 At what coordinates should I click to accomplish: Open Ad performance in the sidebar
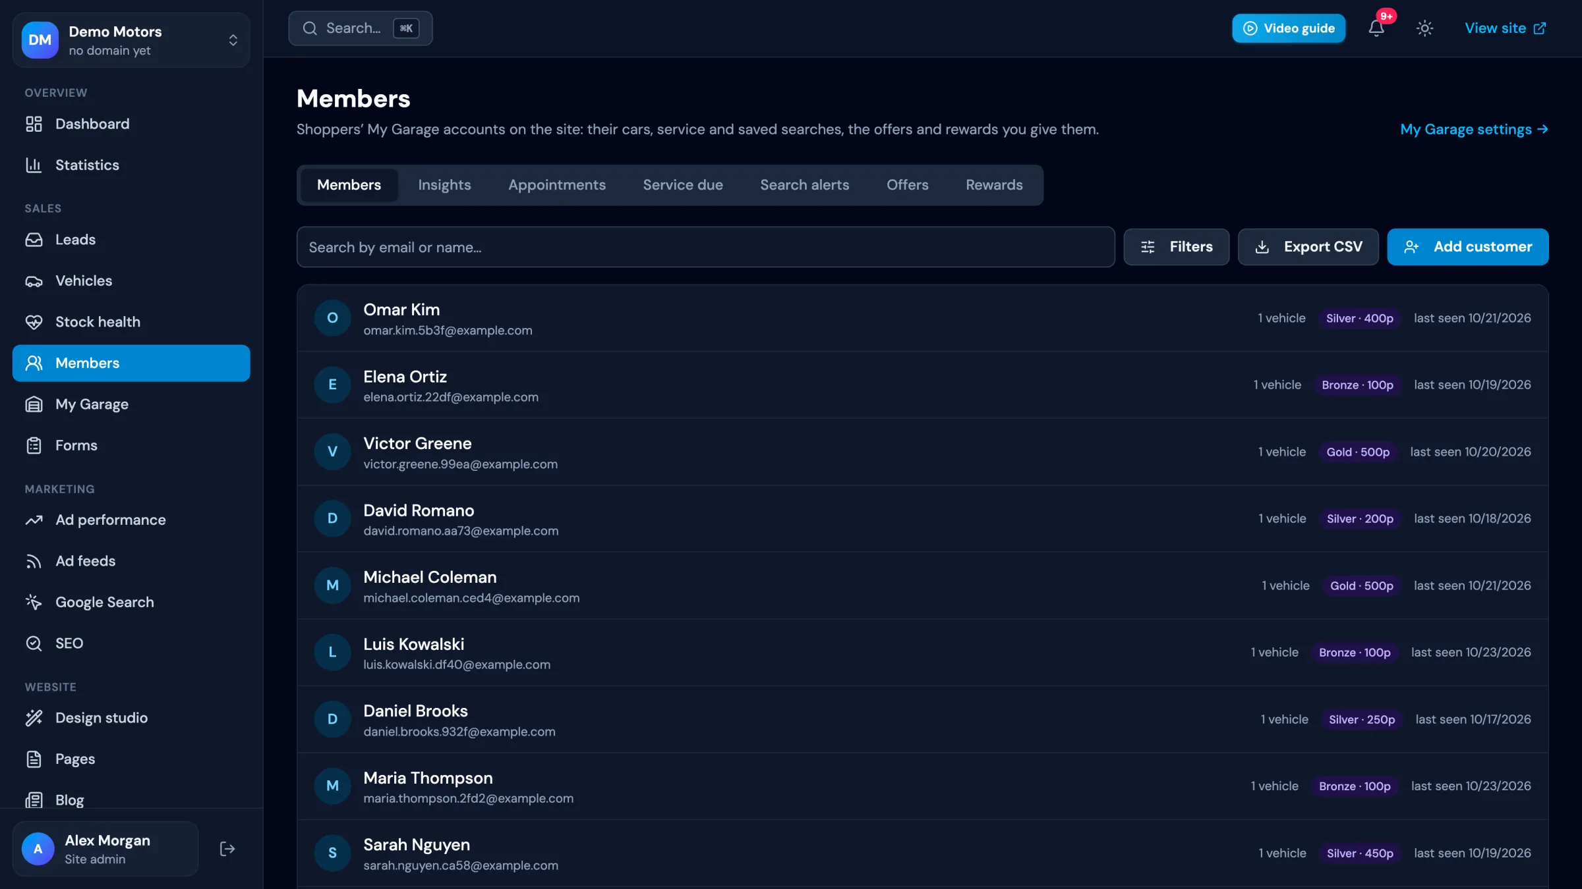click(x=131, y=520)
